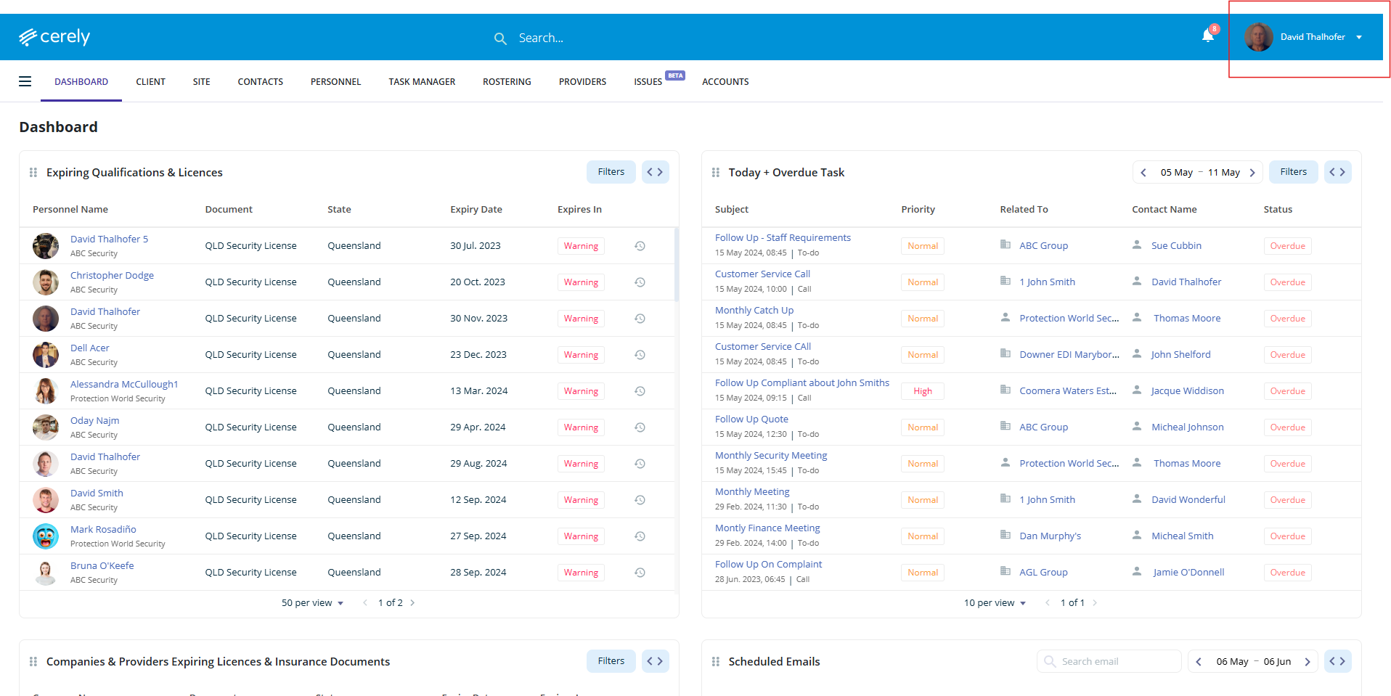Click drag handle of Scheduled Emails widget
The image size is (1391, 696).
tap(716, 662)
